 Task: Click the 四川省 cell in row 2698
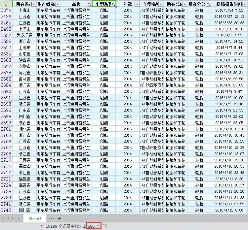tap(24, 116)
